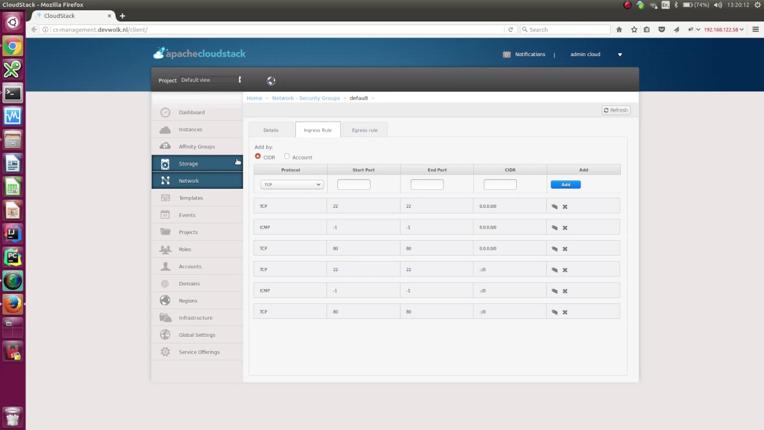The width and height of the screenshot is (764, 430).
Task: Click the Apache CloudStack logo
Action: coord(199,53)
